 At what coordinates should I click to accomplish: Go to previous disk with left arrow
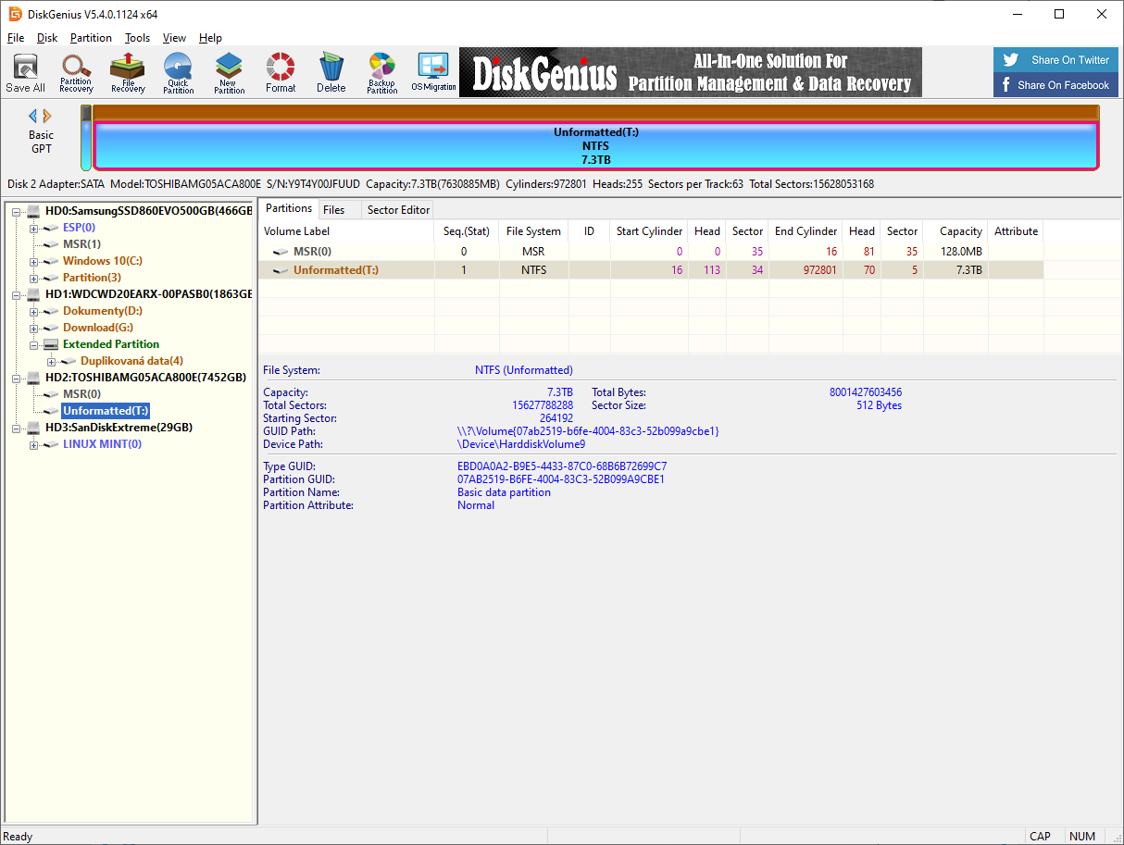(x=33, y=116)
